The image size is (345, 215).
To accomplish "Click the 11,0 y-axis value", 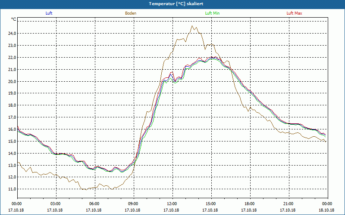I will (x=12, y=189).
